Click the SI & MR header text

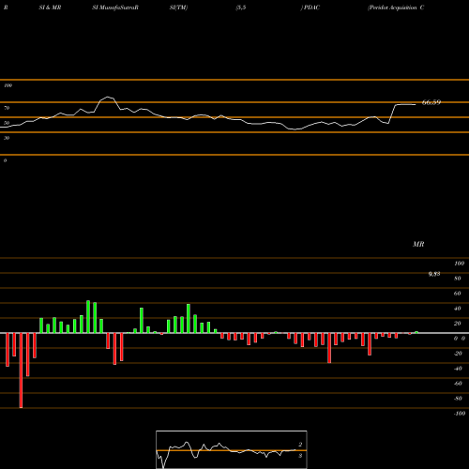pyautogui.click(x=50, y=8)
